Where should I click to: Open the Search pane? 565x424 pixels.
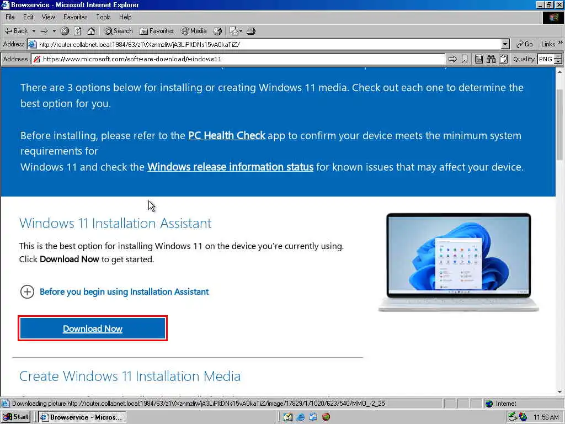click(x=119, y=31)
